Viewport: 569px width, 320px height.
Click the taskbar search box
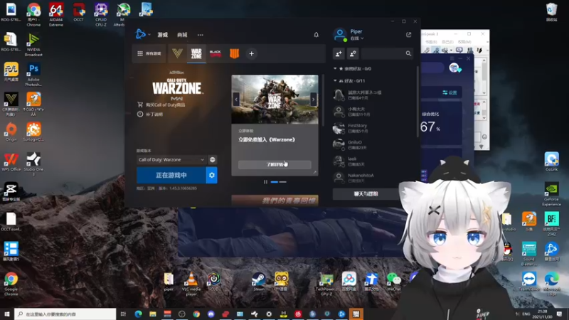coord(65,314)
